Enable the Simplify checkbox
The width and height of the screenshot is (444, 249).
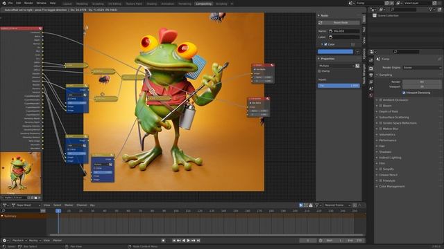[381, 169]
